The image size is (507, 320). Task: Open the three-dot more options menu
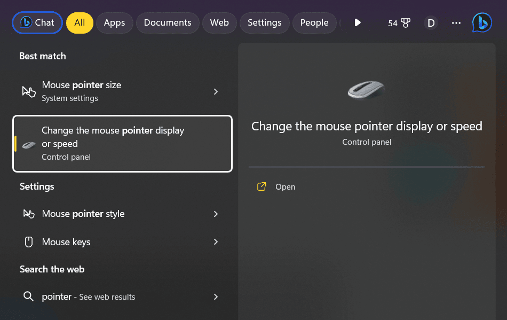(x=456, y=22)
